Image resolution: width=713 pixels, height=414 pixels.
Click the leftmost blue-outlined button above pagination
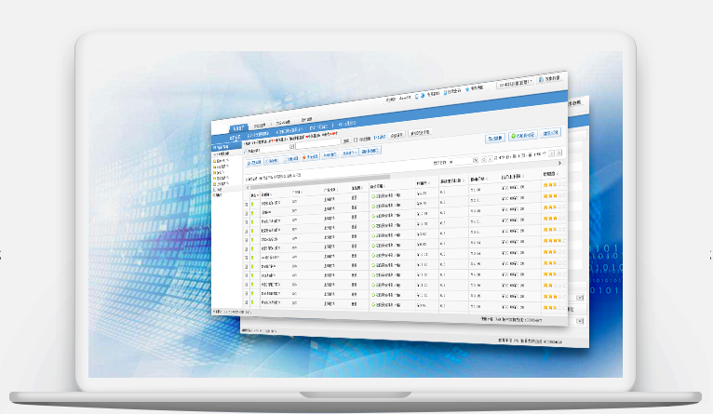click(494, 137)
